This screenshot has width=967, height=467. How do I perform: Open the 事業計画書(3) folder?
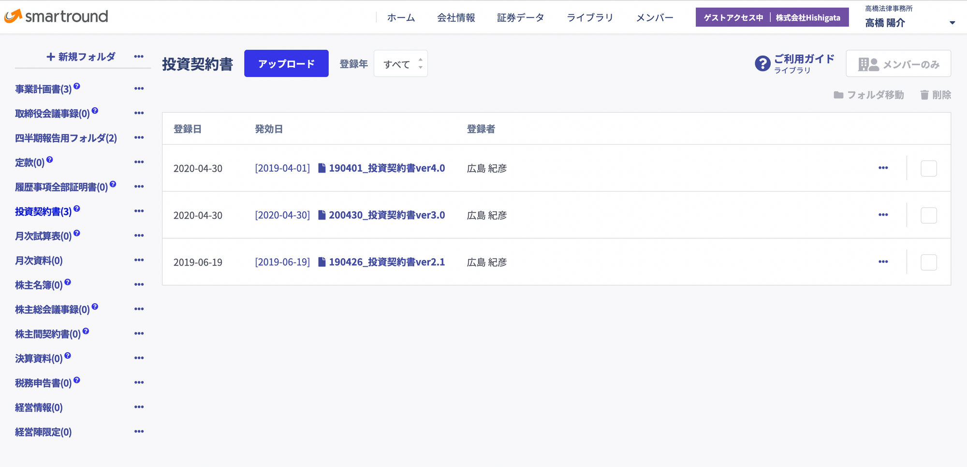click(x=44, y=89)
